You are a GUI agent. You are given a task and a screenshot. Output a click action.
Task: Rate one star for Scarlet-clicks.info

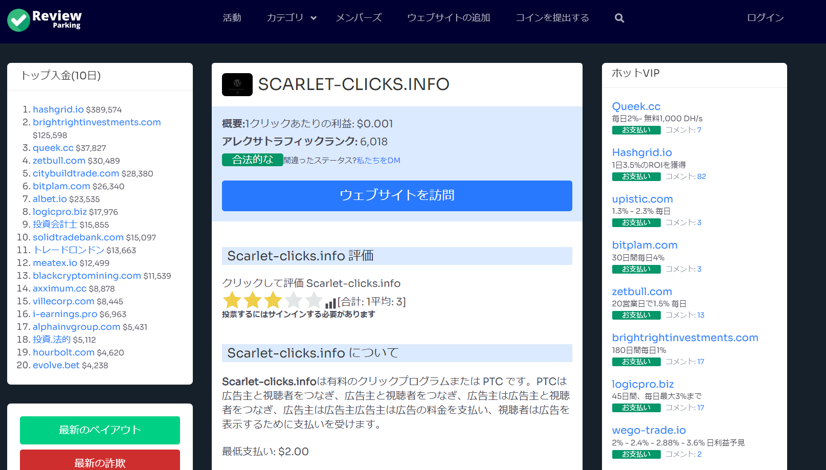pyautogui.click(x=232, y=300)
